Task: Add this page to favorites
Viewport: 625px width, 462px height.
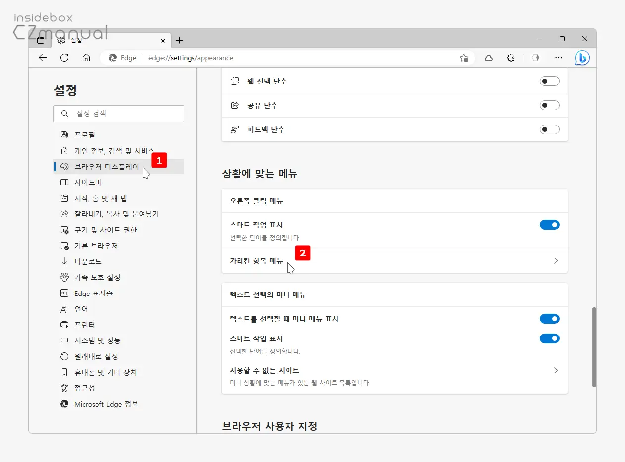Action: click(x=464, y=58)
